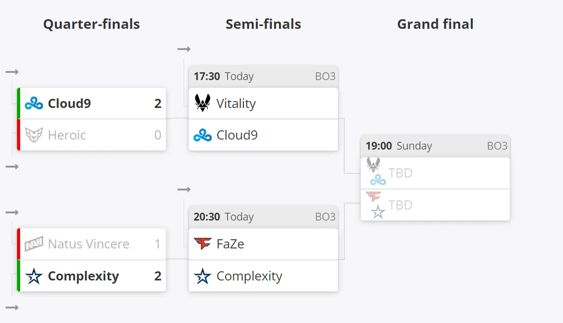Image resolution: width=563 pixels, height=323 pixels.
Task: Open the FaZe team link
Action: coord(230,244)
